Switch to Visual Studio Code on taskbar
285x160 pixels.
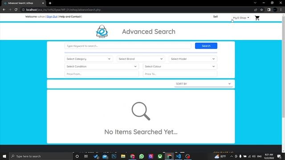pyautogui.click(x=178, y=156)
